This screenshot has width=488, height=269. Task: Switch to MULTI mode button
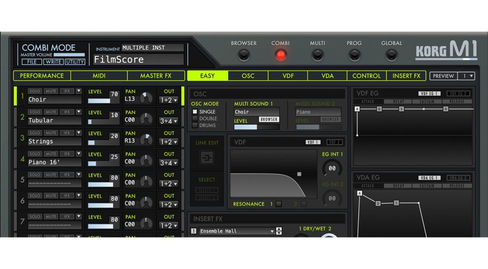pyautogui.click(x=317, y=55)
